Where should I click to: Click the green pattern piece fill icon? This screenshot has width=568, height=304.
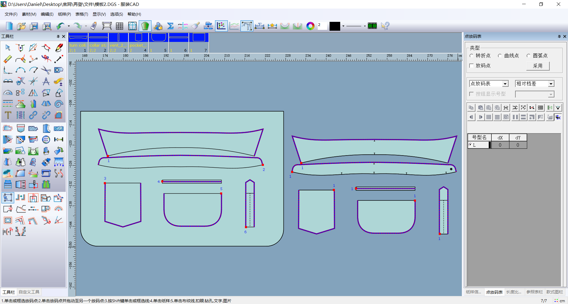click(145, 26)
